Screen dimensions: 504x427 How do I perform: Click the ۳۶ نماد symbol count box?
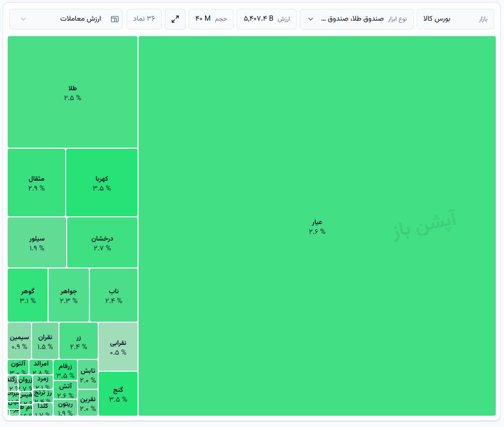(x=144, y=19)
